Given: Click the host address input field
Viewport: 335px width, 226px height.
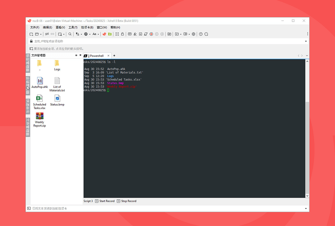Looking at the screenshot, I should (168, 41).
